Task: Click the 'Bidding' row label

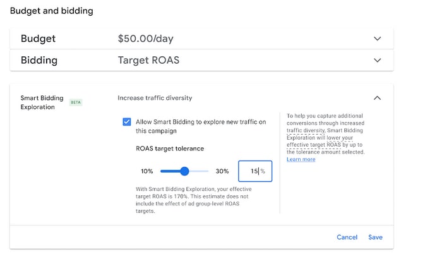Action: (x=39, y=60)
